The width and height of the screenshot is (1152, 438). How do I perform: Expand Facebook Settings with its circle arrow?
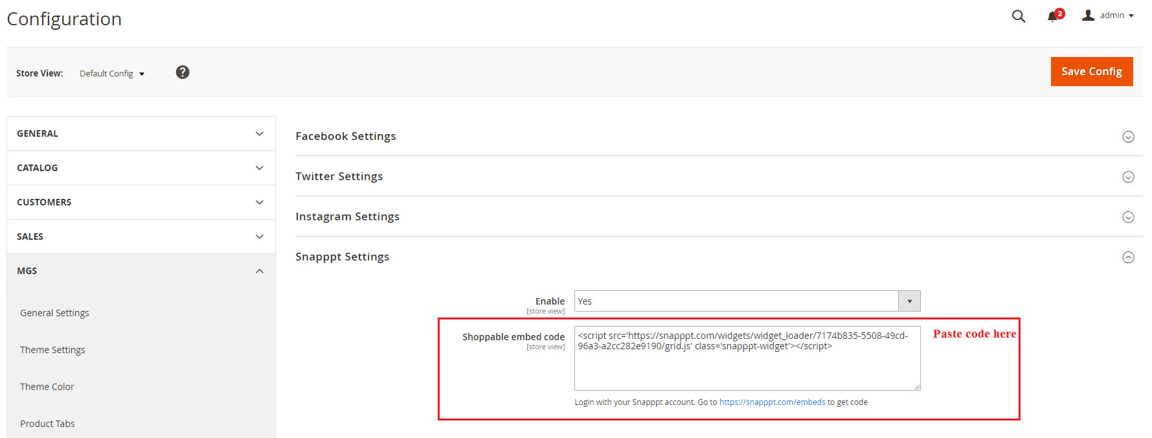pos(1128,137)
